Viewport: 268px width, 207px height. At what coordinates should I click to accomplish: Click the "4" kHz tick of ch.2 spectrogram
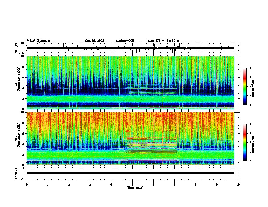(x=24, y=144)
